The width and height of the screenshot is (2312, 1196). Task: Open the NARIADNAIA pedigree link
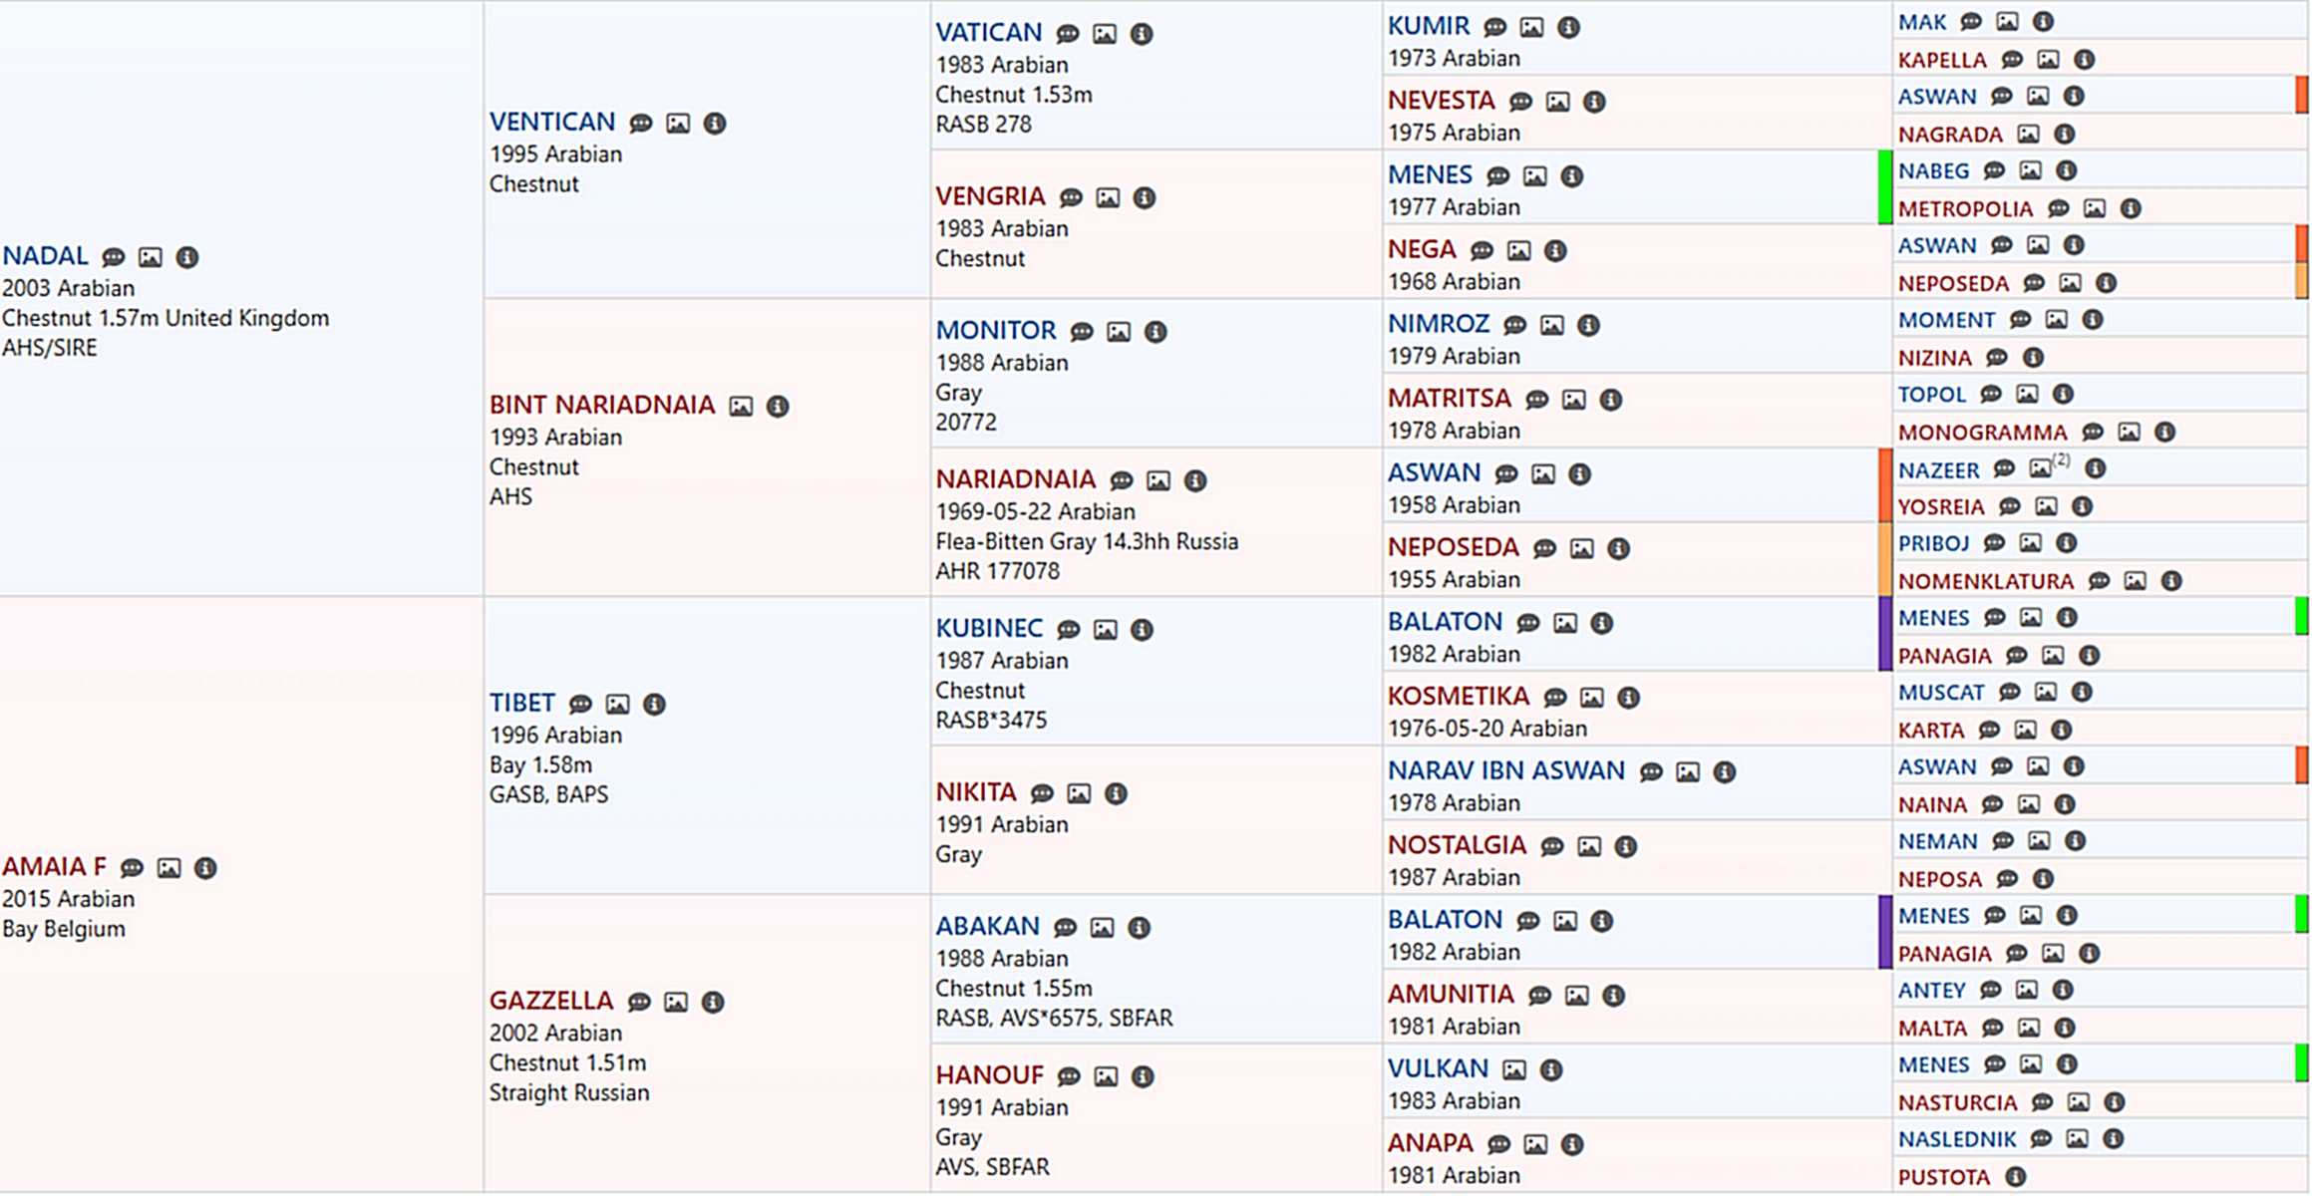tap(1015, 479)
